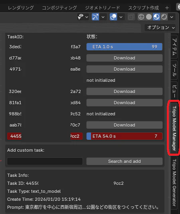This screenshot has width=180, height=214.
Task: Select the task row starting d77a
Action: (45, 58)
